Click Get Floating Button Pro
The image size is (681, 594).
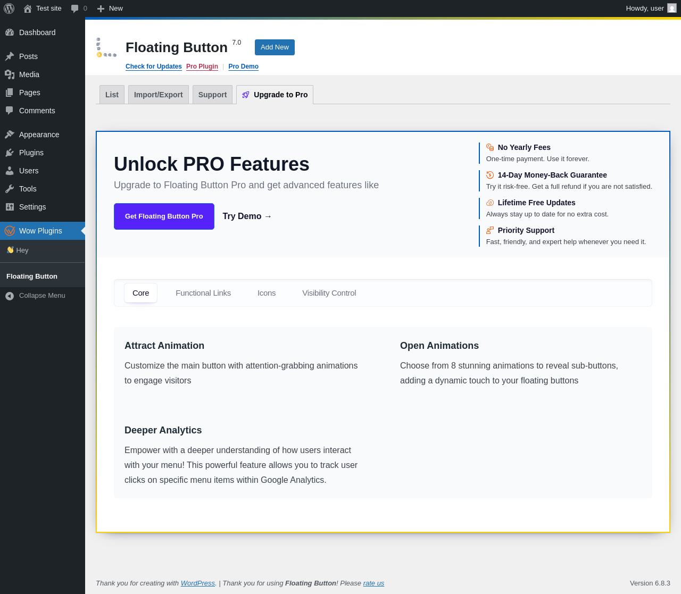tap(164, 216)
